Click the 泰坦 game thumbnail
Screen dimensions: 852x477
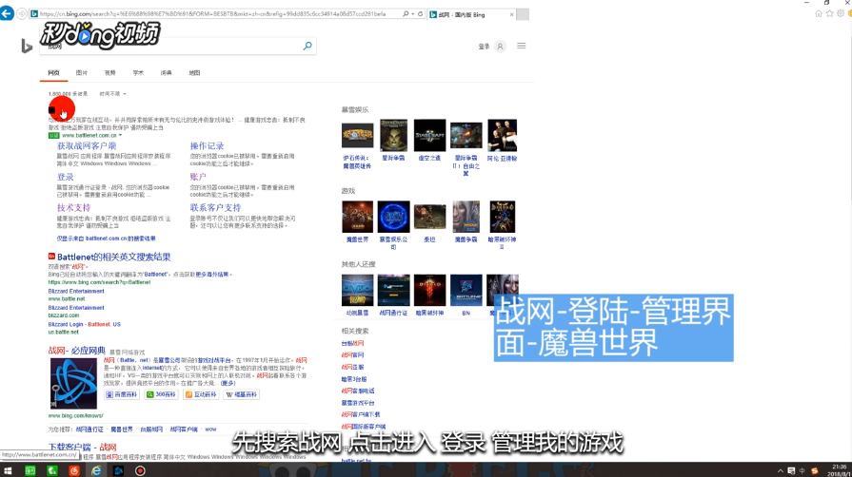click(429, 217)
